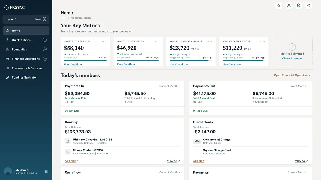Click the VISA card logo

(197, 141)
